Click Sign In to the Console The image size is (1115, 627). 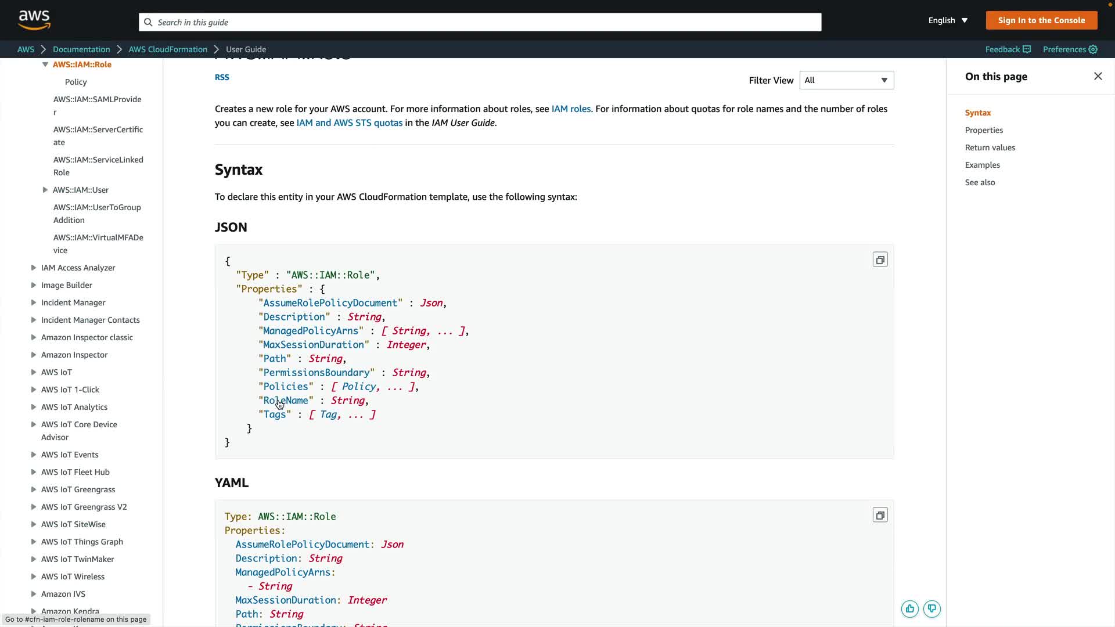(x=1041, y=20)
